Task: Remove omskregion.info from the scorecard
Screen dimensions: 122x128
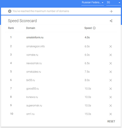Action: (111, 46)
